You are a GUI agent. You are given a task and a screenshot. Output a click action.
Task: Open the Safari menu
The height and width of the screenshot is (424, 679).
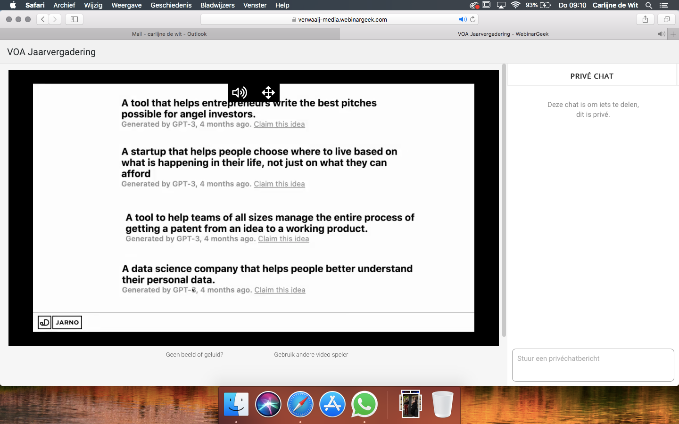(x=35, y=5)
